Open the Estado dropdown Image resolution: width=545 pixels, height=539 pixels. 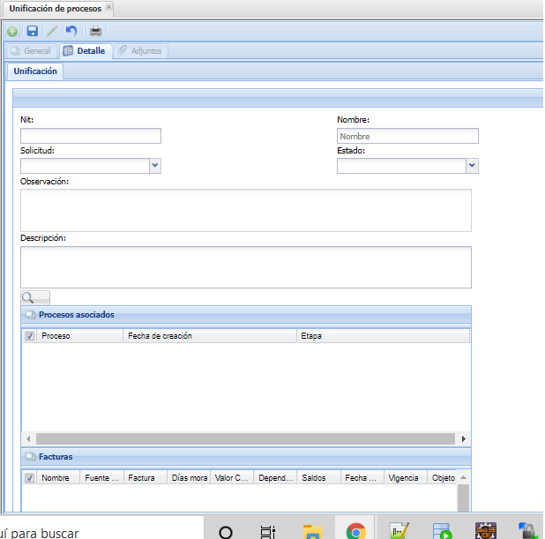tap(472, 165)
